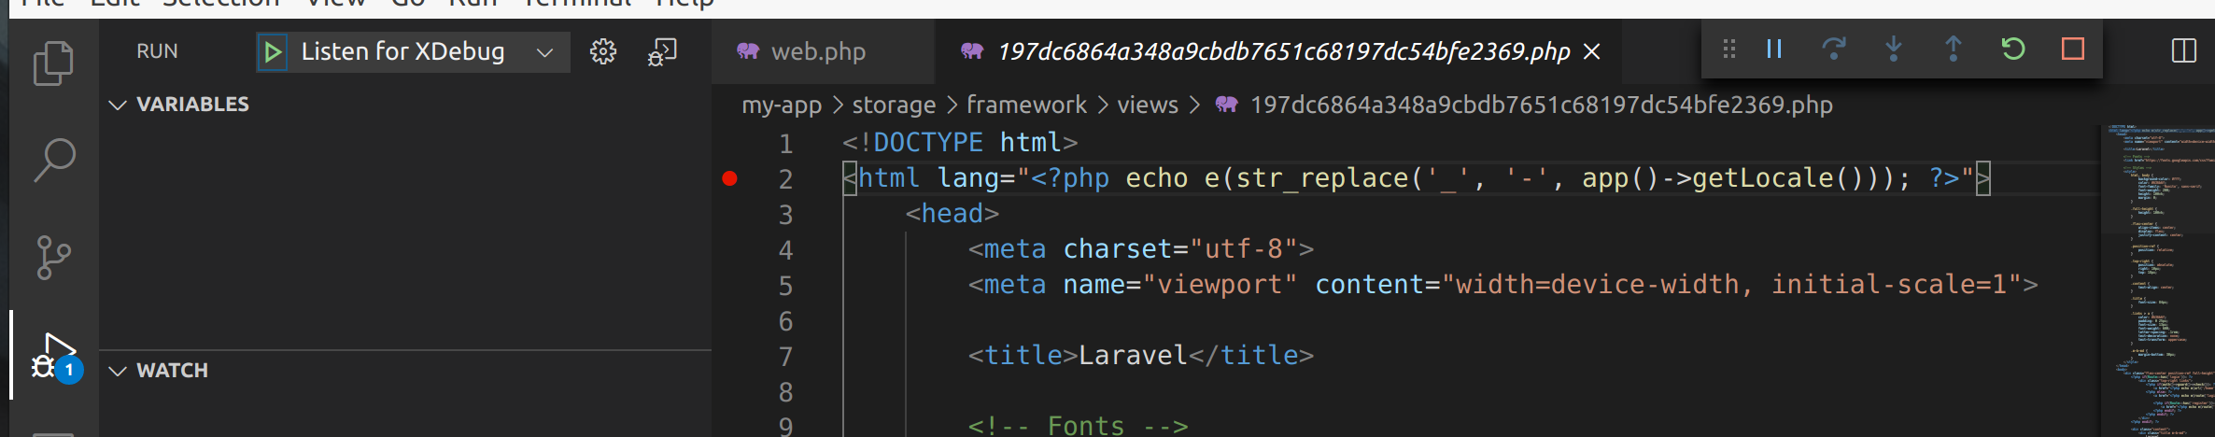The height and width of the screenshot is (437, 2215).
Task: Click the views breadcrumb segment
Action: click(x=1148, y=105)
